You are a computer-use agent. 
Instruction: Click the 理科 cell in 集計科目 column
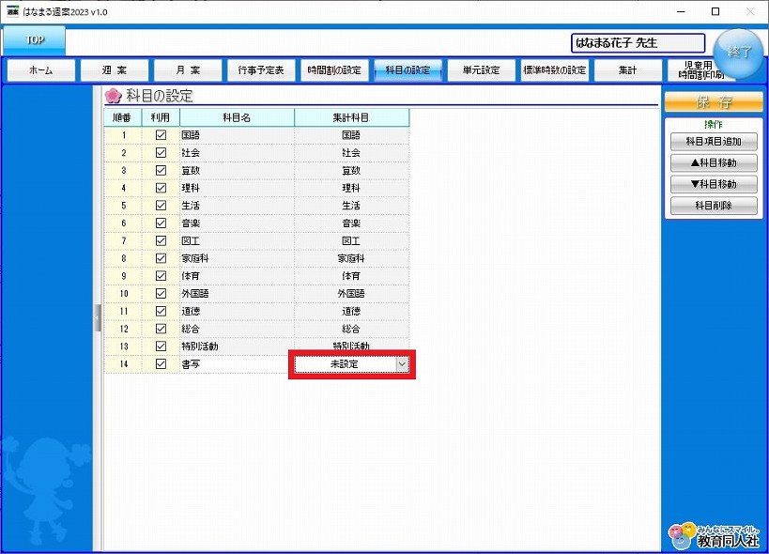pos(352,188)
